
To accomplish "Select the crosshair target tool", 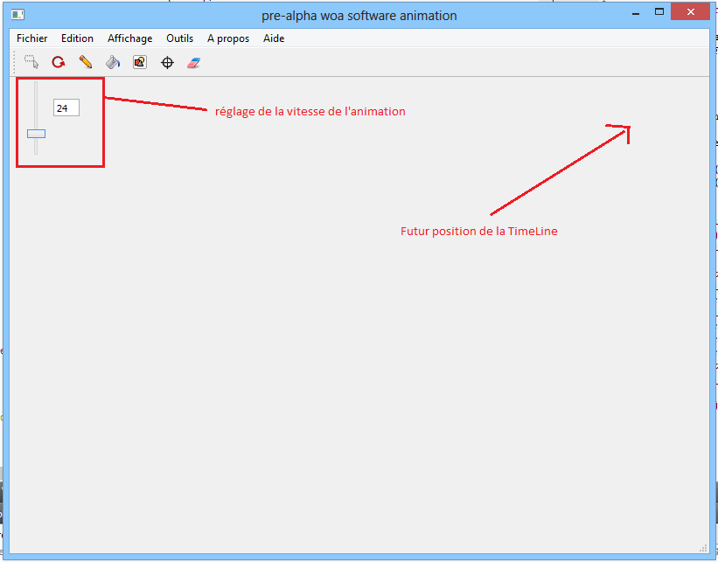I will pos(167,62).
